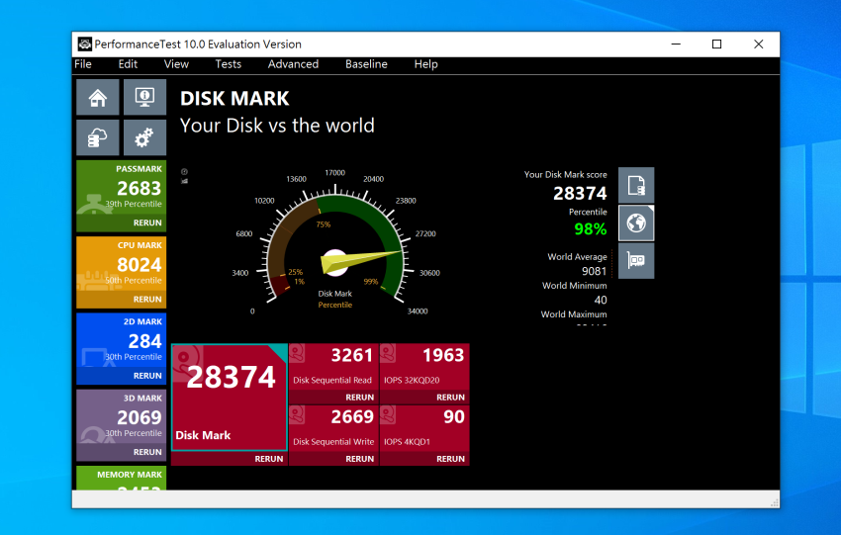Viewport: 841px width, 535px height.
Task: Click disk icon on Sequential Read tile
Action: 297,353
